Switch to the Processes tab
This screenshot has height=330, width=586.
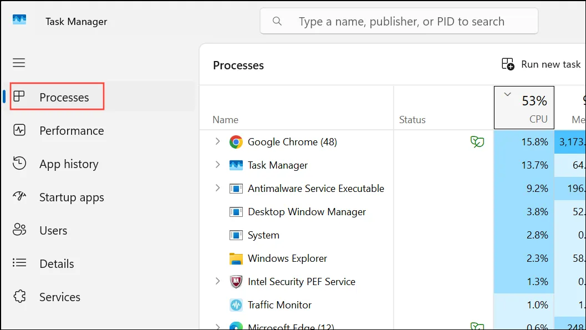(x=57, y=97)
